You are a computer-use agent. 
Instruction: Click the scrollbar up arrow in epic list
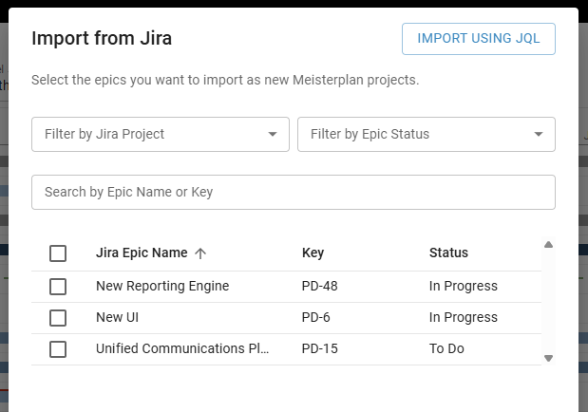(x=549, y=245)
